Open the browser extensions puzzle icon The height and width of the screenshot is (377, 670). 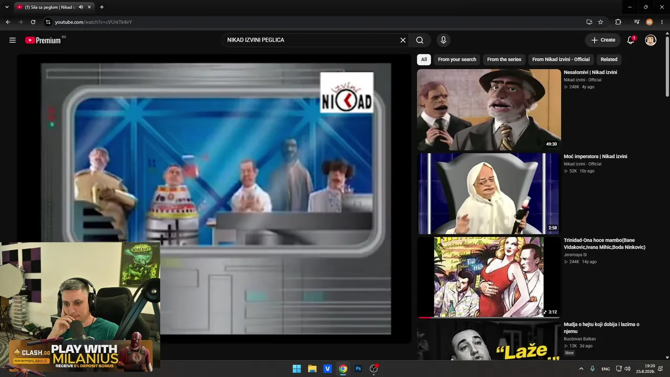point(618,22)
